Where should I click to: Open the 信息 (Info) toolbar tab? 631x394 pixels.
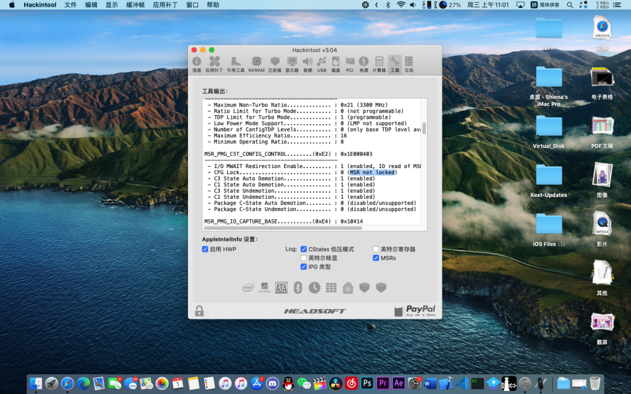197,64
